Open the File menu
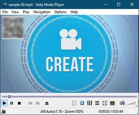Screen dimensions: 139x115 tap(5, 12)
